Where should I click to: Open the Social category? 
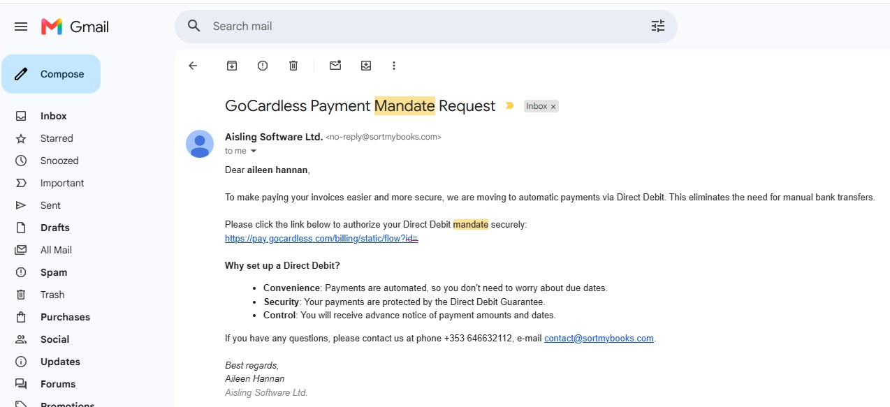click(x=54, y=339)
